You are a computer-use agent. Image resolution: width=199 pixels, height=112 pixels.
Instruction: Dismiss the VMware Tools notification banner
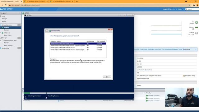(x=195, y=49)
